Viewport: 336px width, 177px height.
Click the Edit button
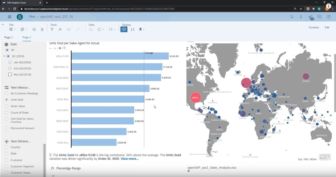click(x=327, y=28)
